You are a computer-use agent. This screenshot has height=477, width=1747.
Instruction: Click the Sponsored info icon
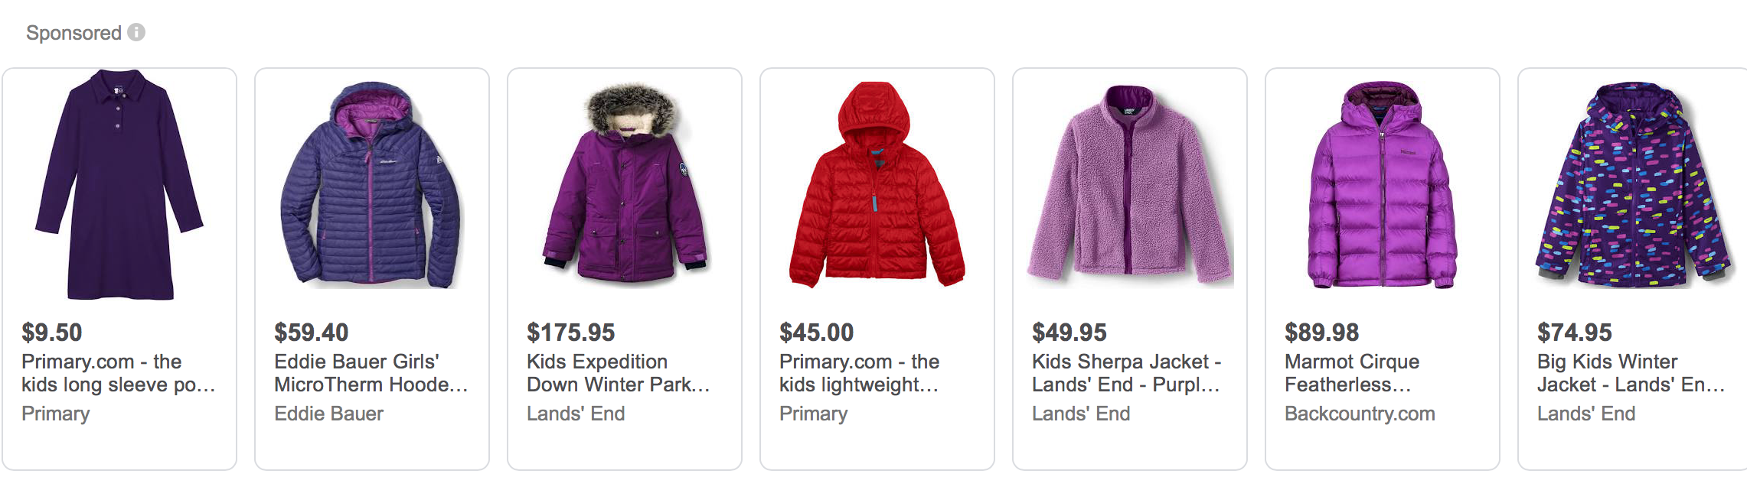point(136,32)
